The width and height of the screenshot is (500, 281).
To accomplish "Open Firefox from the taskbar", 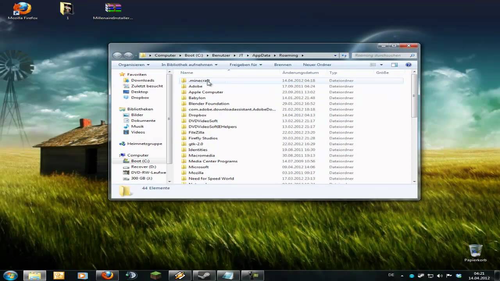I will click(107, 275).
